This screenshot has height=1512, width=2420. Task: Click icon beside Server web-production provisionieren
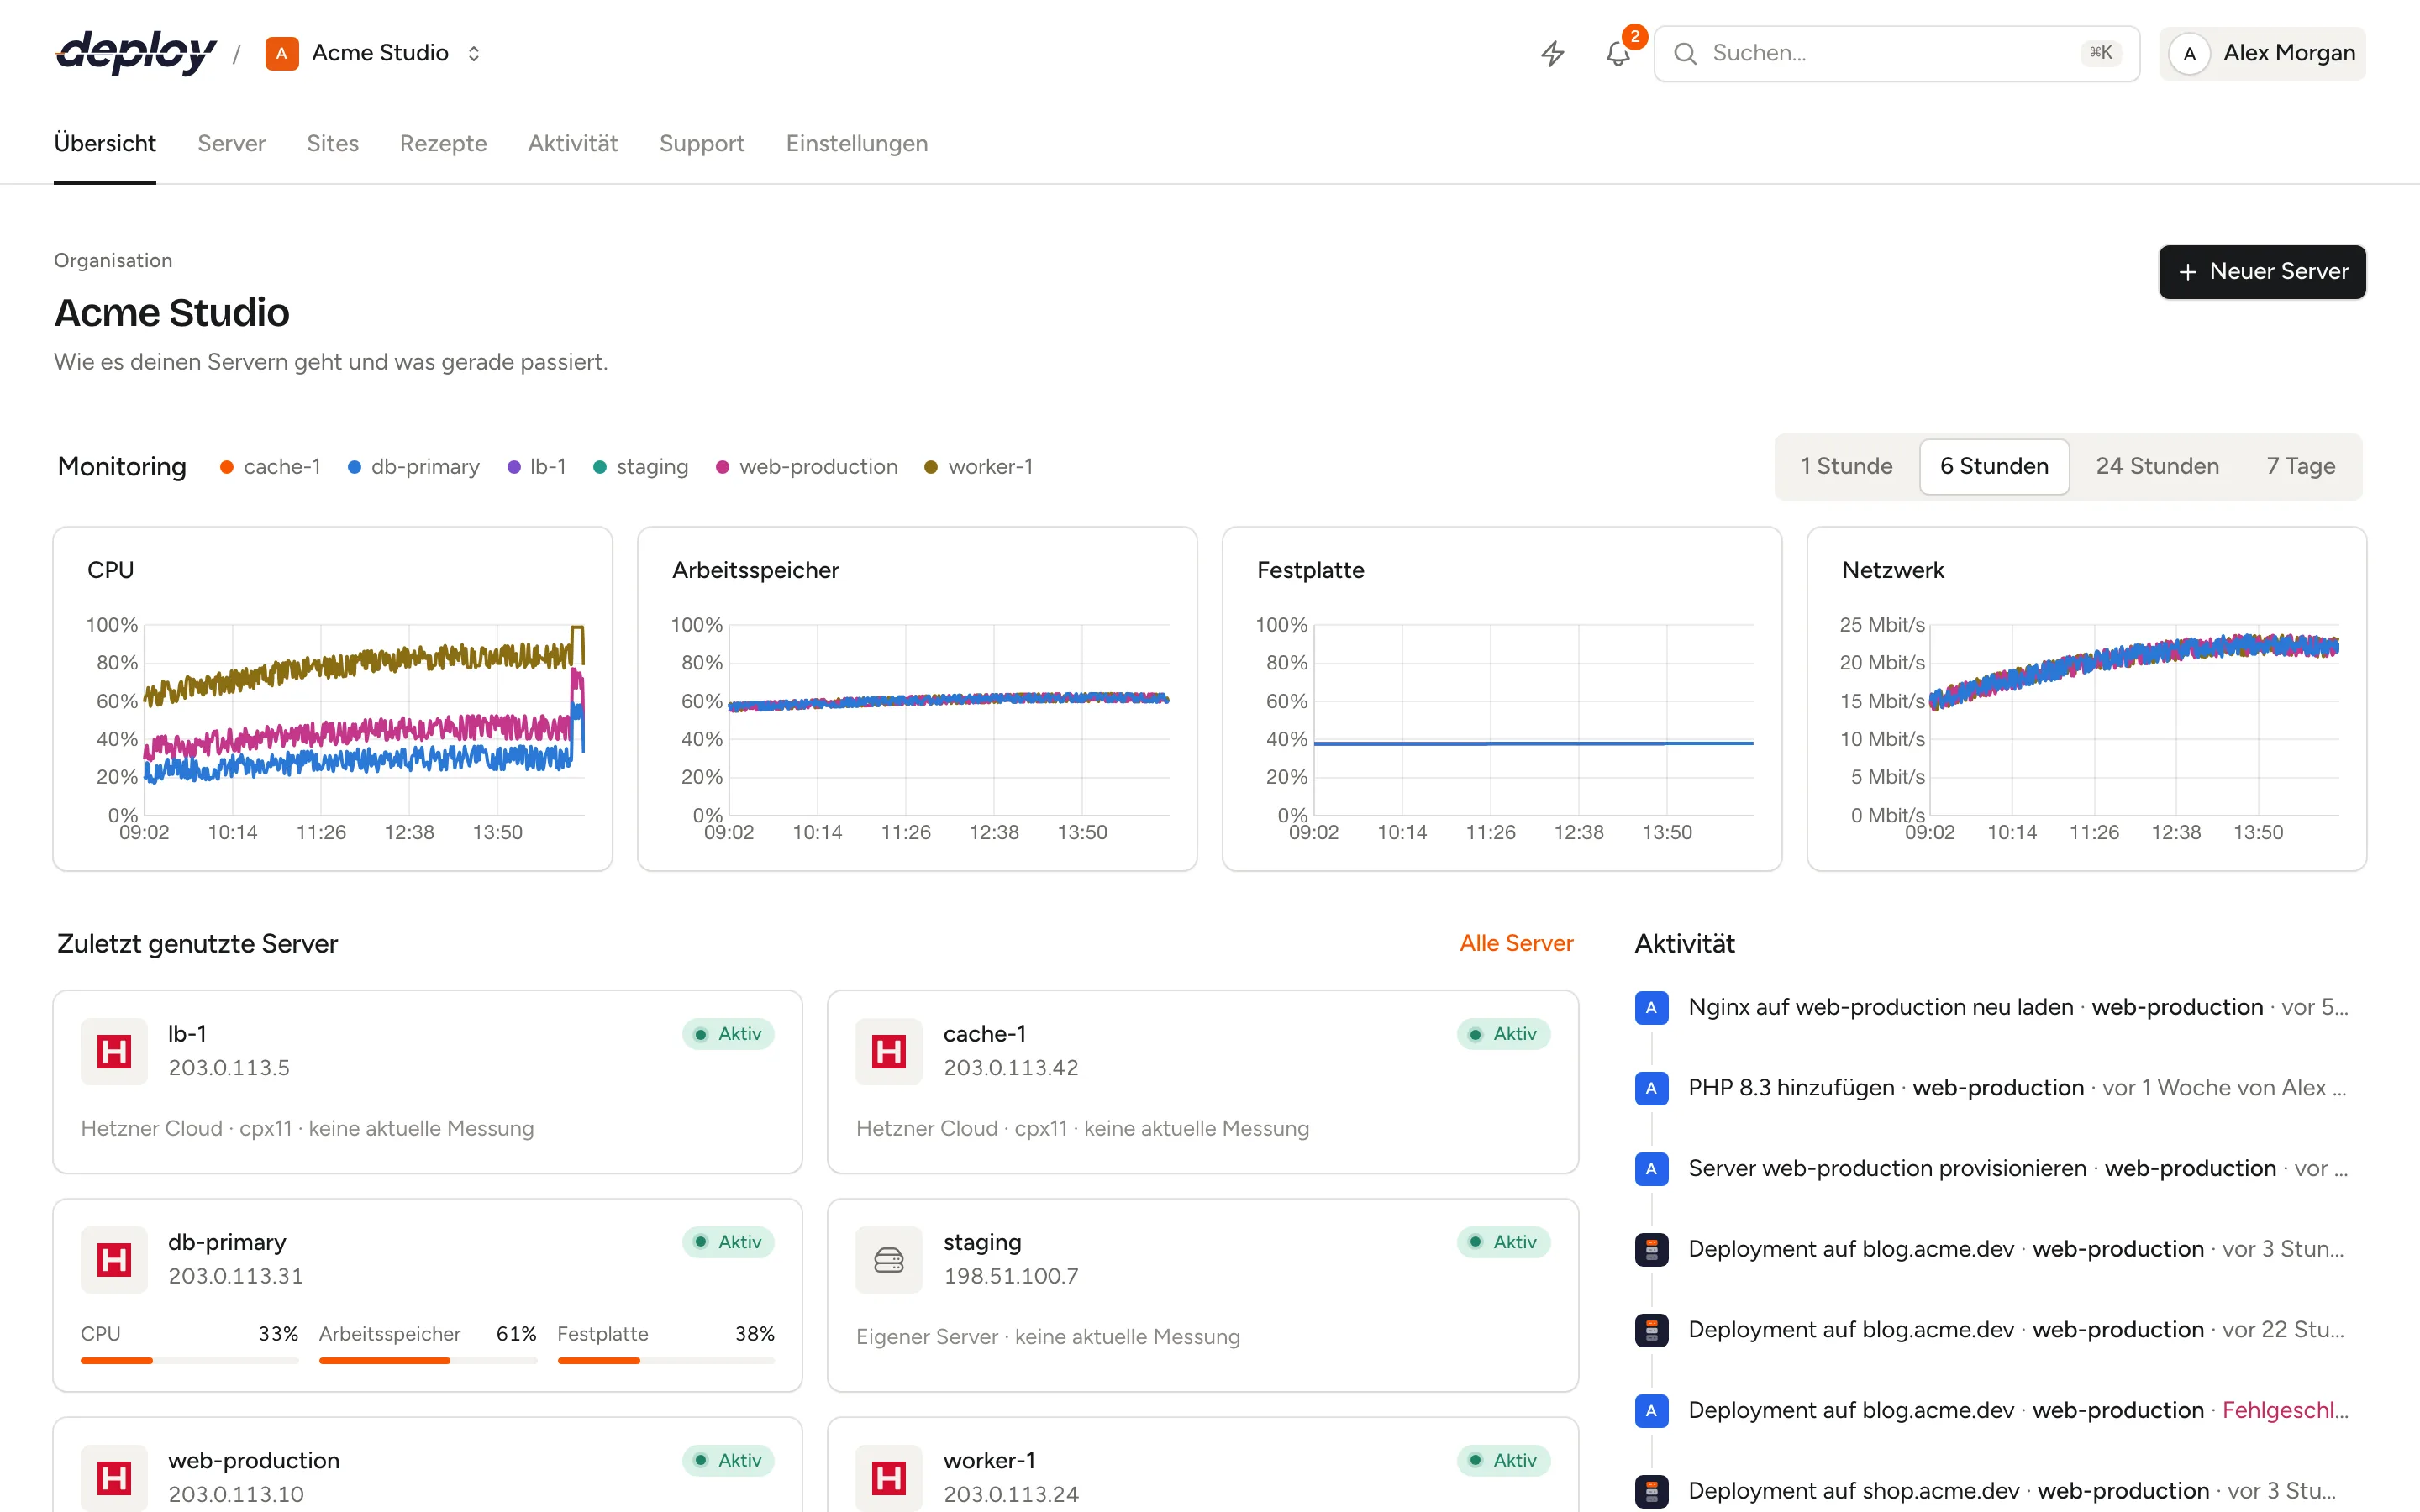point(1651,1168)
